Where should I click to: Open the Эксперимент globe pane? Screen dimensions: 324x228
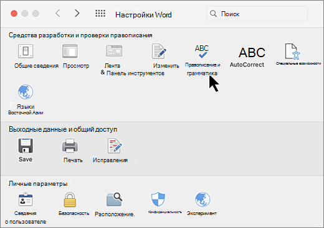pos(202,199)
